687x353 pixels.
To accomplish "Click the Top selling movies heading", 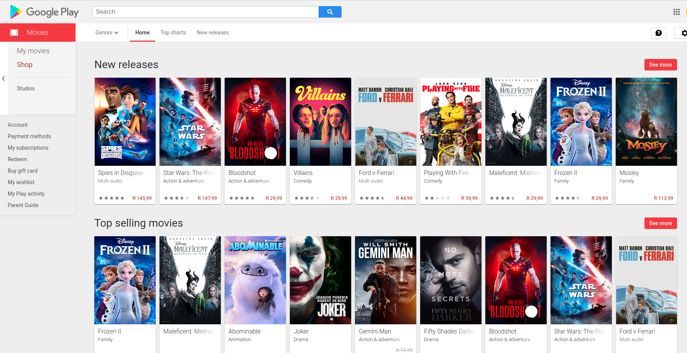I will tap(139, 223).
